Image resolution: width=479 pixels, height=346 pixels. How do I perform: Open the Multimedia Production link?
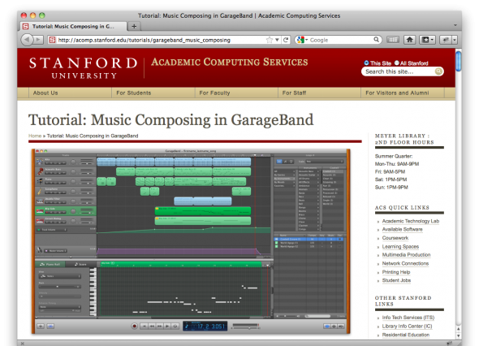(406, 254)
